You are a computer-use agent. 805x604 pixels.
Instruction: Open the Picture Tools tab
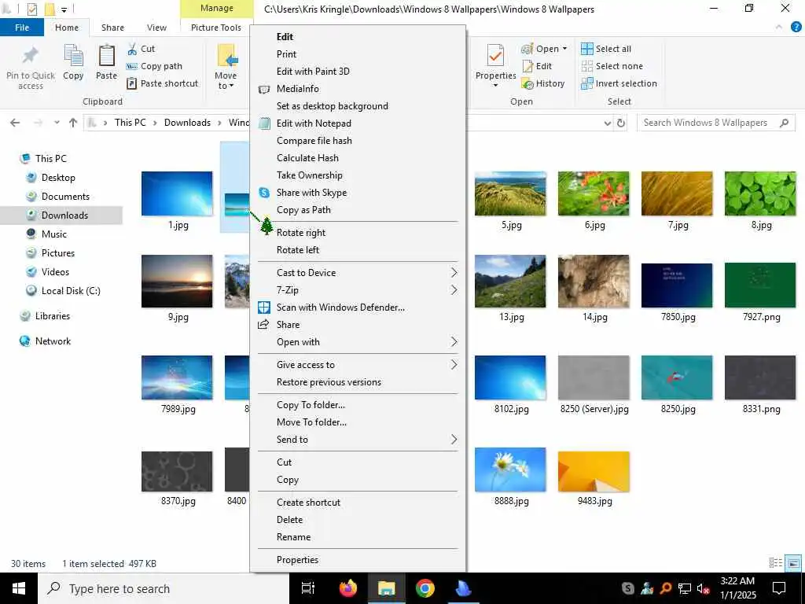216,28
